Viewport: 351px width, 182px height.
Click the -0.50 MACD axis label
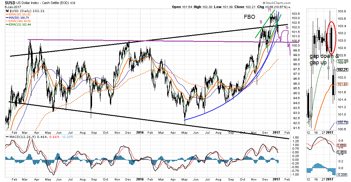295,167
